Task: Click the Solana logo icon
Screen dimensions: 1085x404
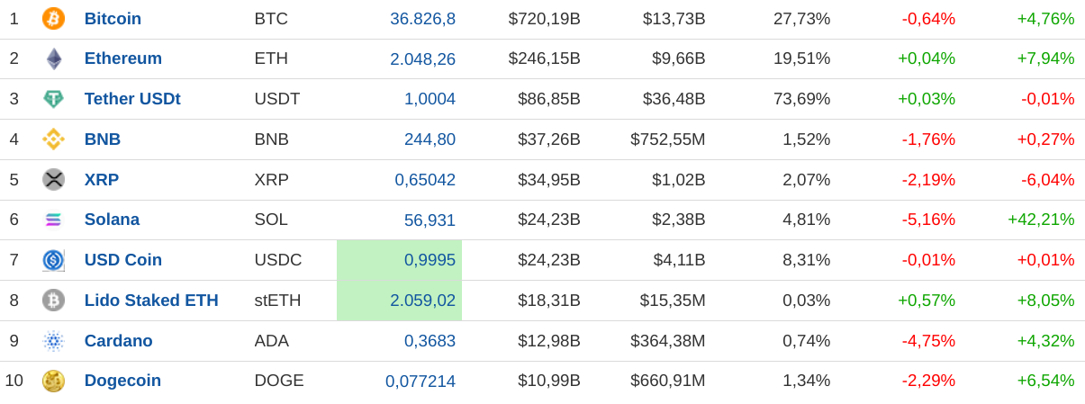Action: coord(53,220)
